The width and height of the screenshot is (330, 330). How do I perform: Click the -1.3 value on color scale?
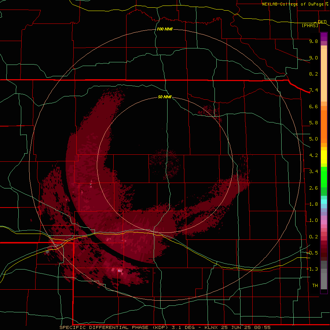tap(312, 269)
